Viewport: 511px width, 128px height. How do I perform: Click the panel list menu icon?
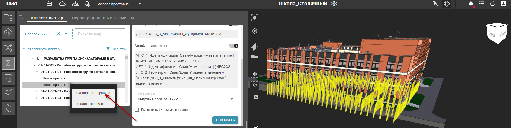coord(21,17)
